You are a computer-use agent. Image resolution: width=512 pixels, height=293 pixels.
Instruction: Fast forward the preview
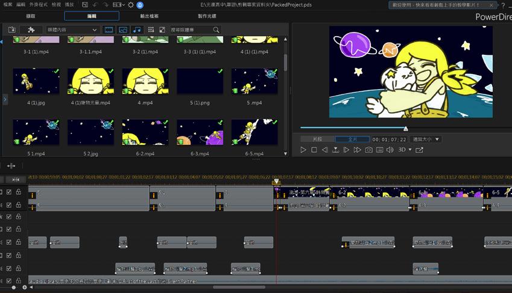click(x=358, y=150)
